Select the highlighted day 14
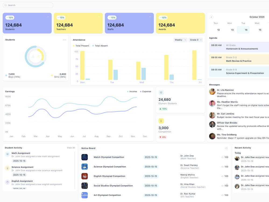 (x=243, y=30)
